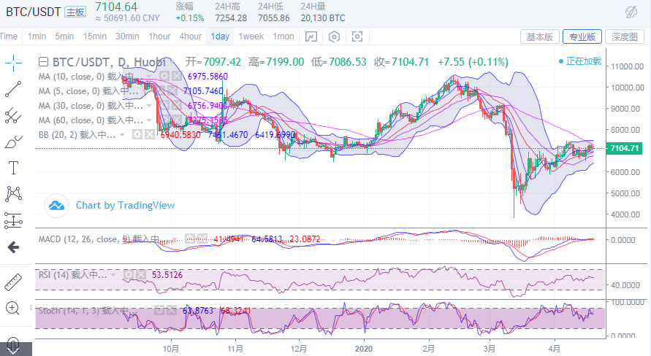Remove the MA (10, close, 0) indicator
Viewport: 651px width, 356px height.
coord(178,77)
